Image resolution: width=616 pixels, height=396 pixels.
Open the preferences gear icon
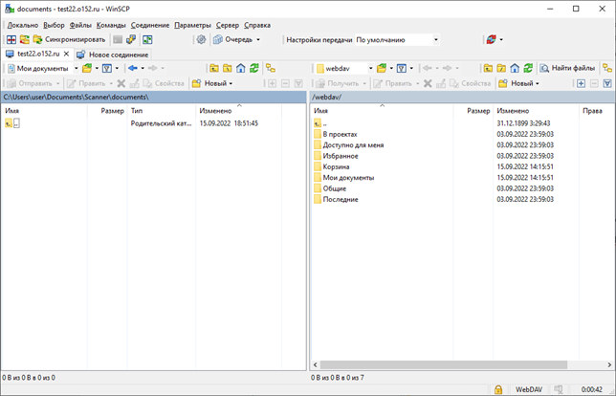201,40
